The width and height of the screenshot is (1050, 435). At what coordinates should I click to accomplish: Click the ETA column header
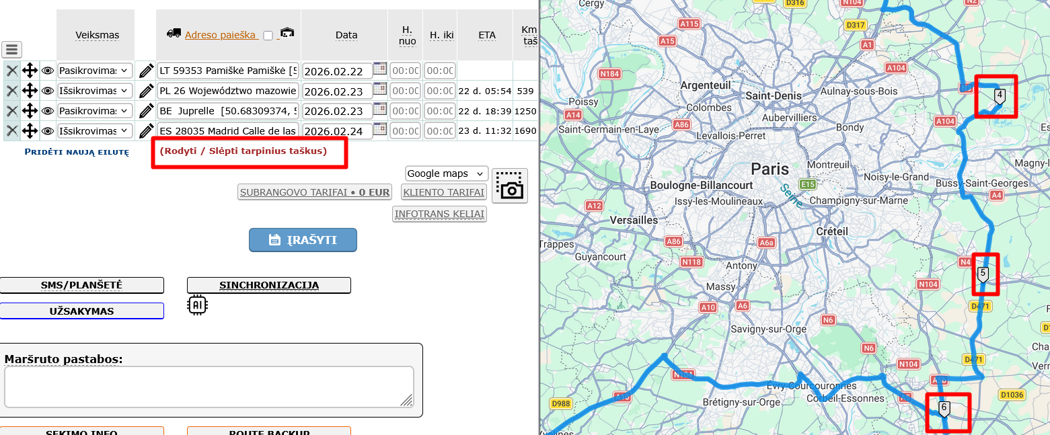tap(487, 35)
